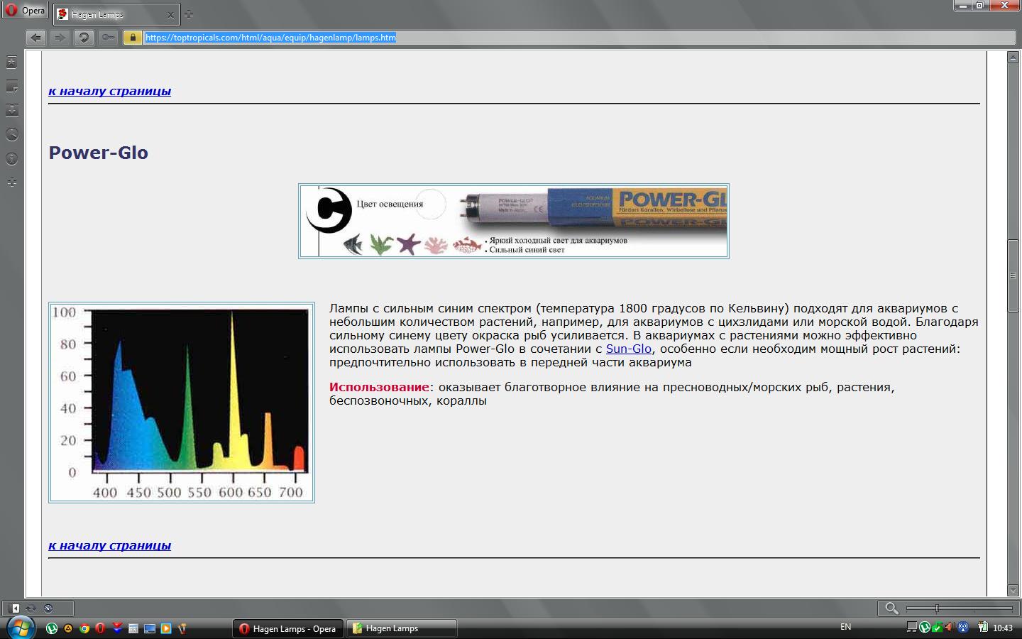Screen dimensions: 1022x639
Task: Add a panel using sidebar plus
Action: 11,182
